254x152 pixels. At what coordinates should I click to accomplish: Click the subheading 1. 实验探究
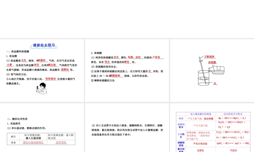(14, 124)
